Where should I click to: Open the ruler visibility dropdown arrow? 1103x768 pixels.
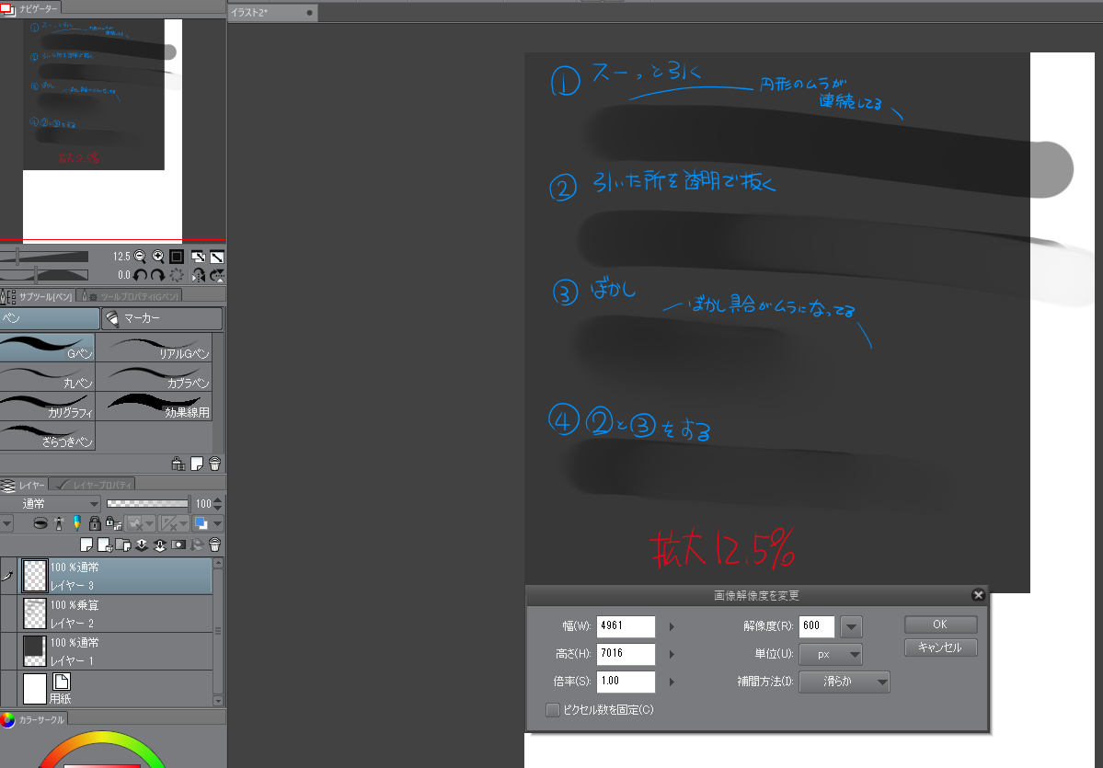coord(184,523)
